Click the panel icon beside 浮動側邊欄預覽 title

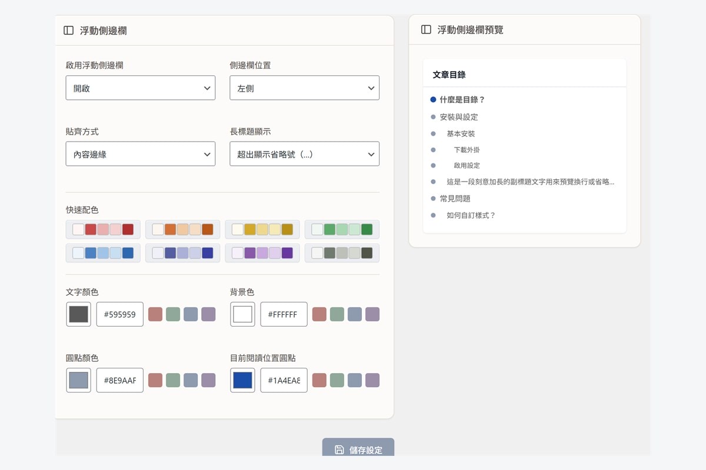click(x=426, y=29)
